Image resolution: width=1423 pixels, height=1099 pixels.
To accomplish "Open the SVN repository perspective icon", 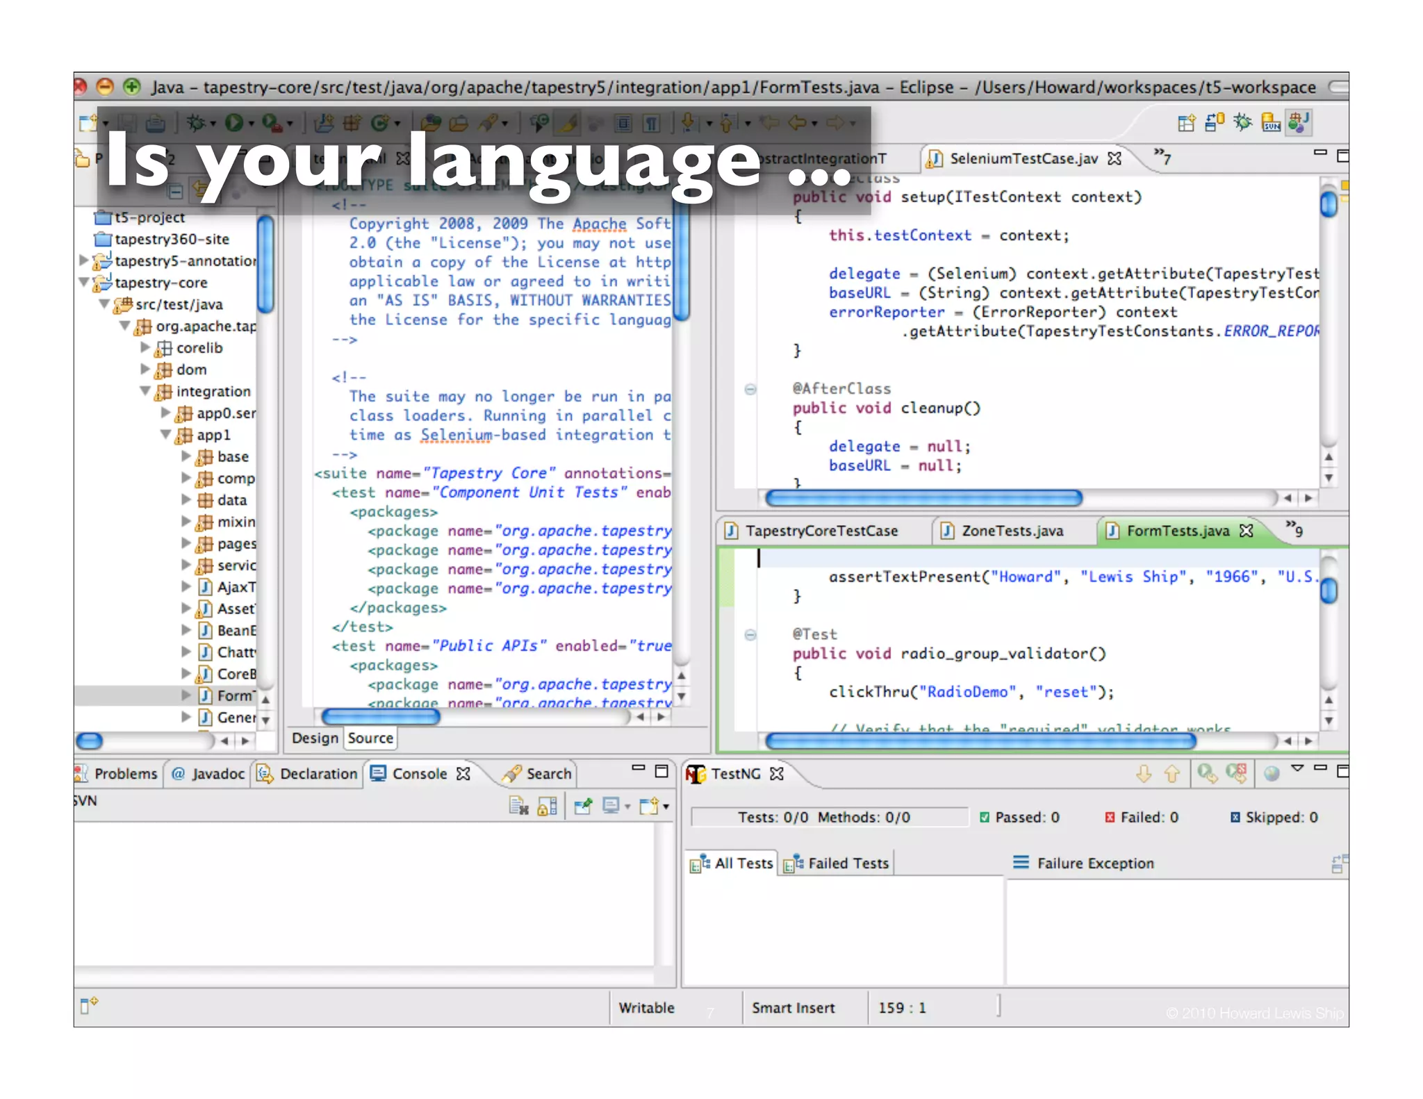I will click(1271, 123).
